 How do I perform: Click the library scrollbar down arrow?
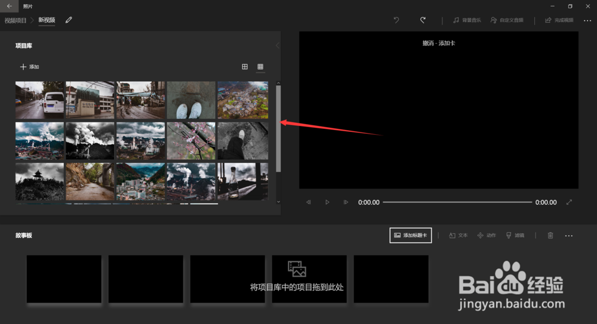coord(278,202)
